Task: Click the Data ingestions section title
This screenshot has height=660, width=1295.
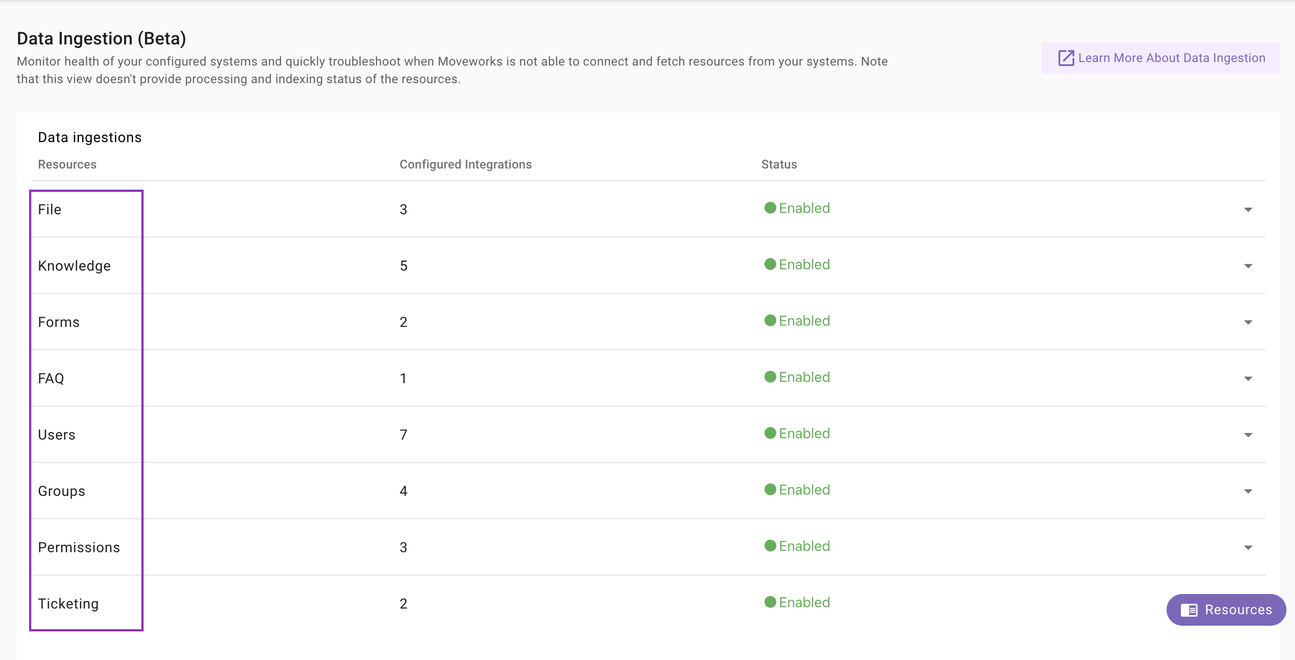Action: point(90,137)
